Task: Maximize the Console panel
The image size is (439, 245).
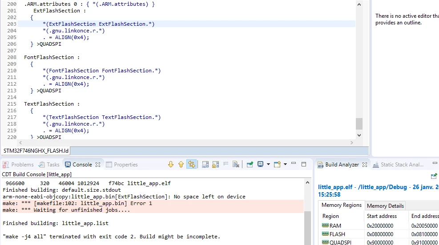Action: (304, 164)
